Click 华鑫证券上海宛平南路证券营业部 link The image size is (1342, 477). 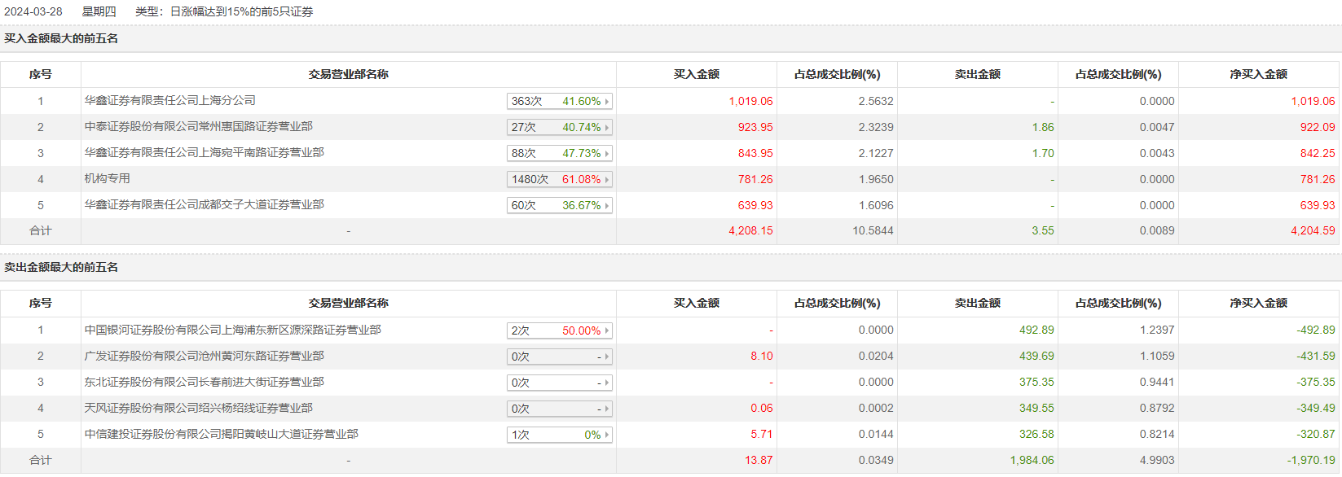coord(205,152)
